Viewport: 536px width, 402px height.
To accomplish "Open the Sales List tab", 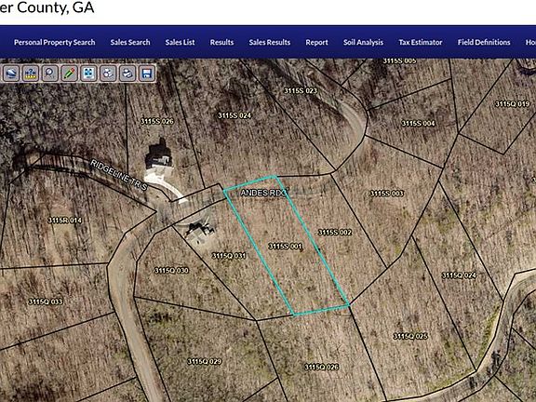I will point(181,43).
